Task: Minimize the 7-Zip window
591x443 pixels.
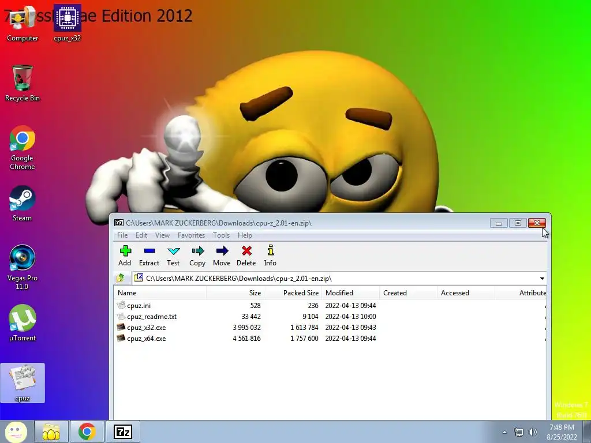Action: coord(499,223)
